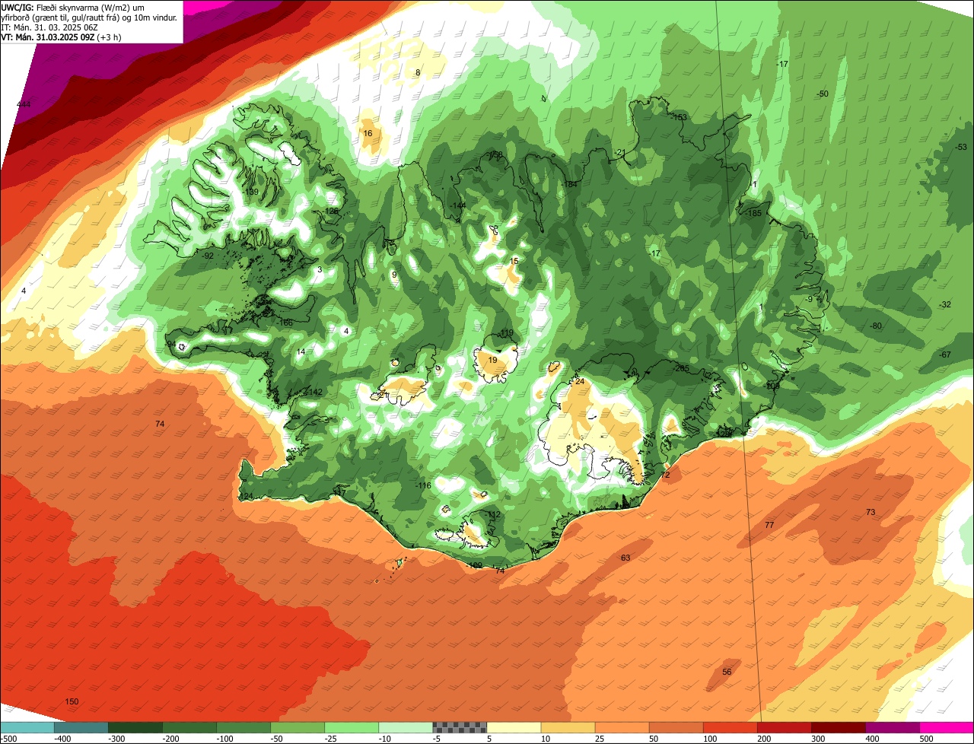Click the heat flux value '-119'
The height and width of the screenshot is (744, 974).
[x=505, y=333]
